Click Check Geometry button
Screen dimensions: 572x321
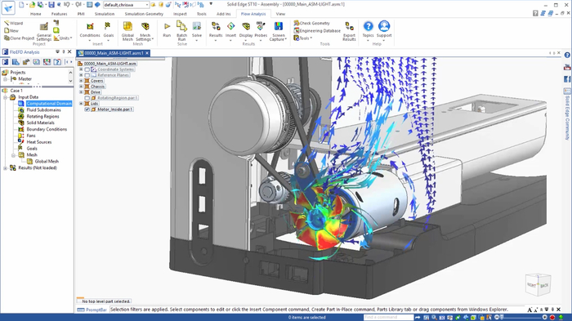311,23
